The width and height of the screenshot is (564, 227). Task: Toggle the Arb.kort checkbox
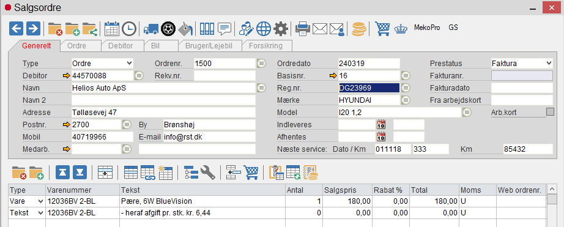pyautogui.click(x=550, y=112)
